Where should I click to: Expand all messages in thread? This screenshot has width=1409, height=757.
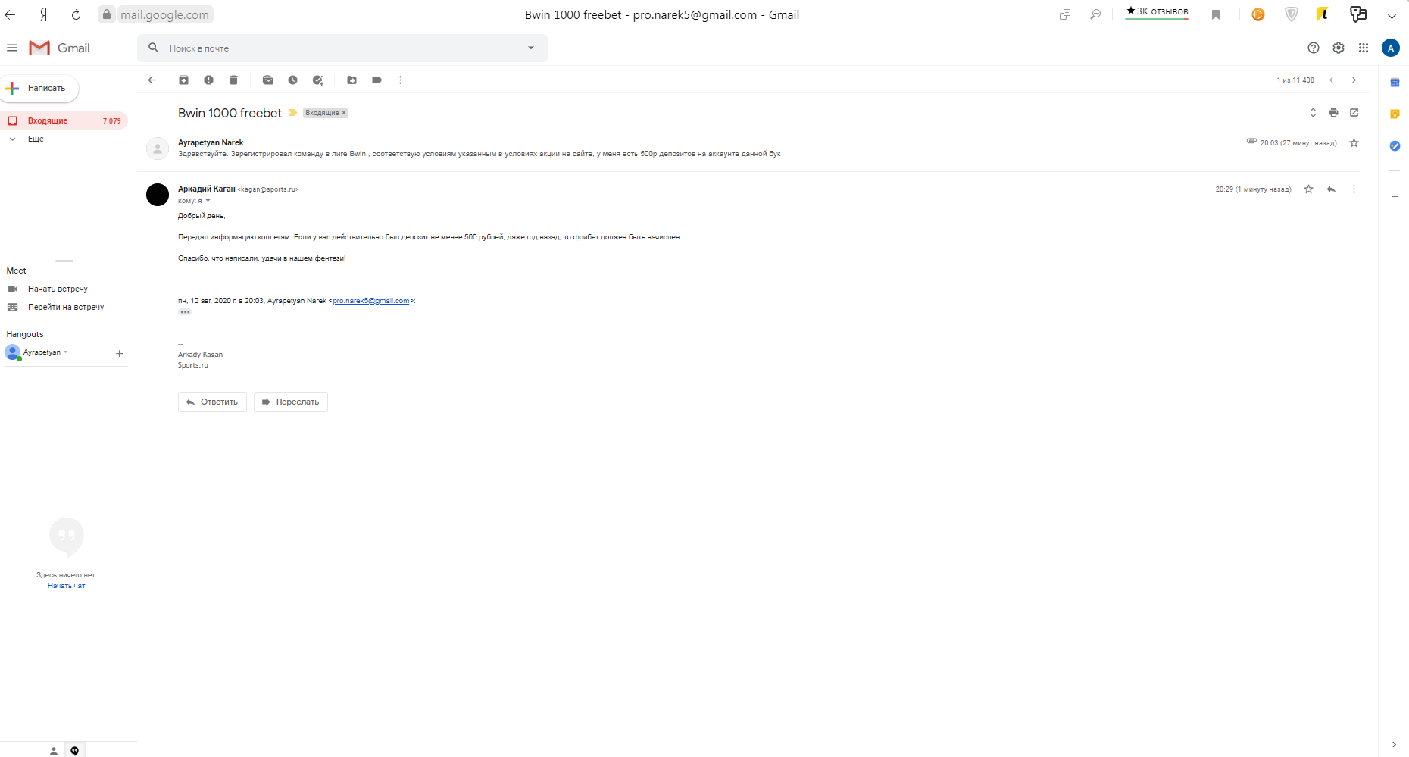point(1313,113)
